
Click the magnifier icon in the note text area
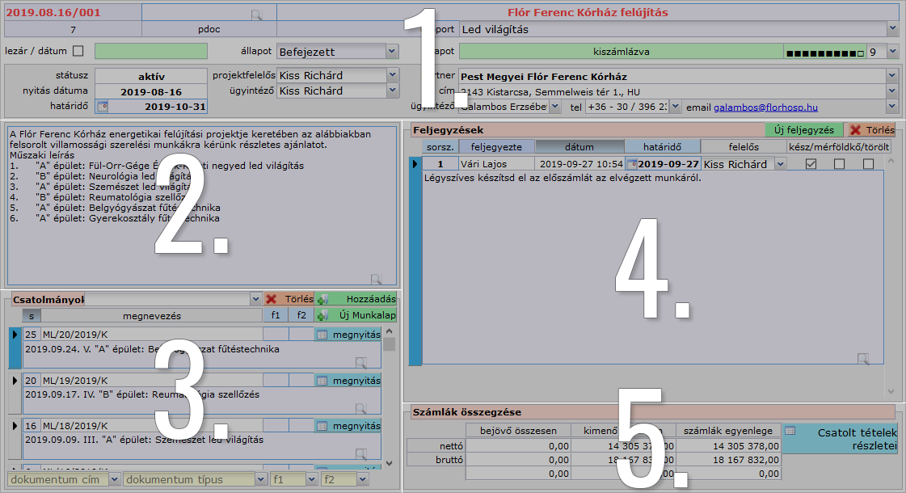(x=863, y=358)
